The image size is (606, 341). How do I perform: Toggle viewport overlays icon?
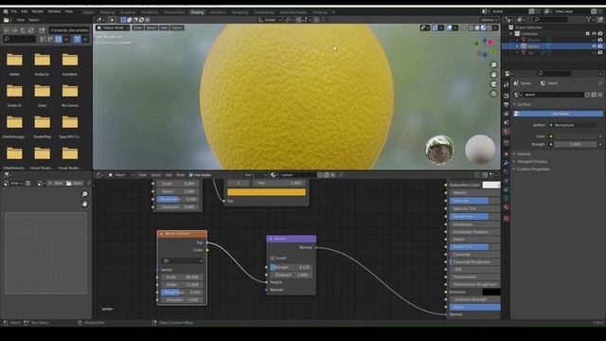click(450, 27)
